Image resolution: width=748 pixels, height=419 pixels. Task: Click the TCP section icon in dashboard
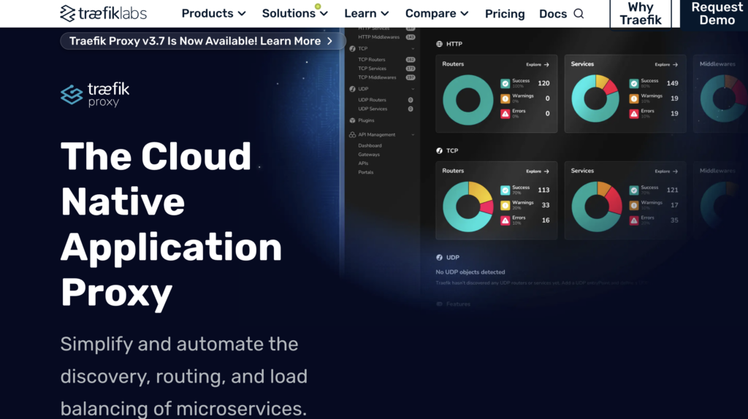439,150
